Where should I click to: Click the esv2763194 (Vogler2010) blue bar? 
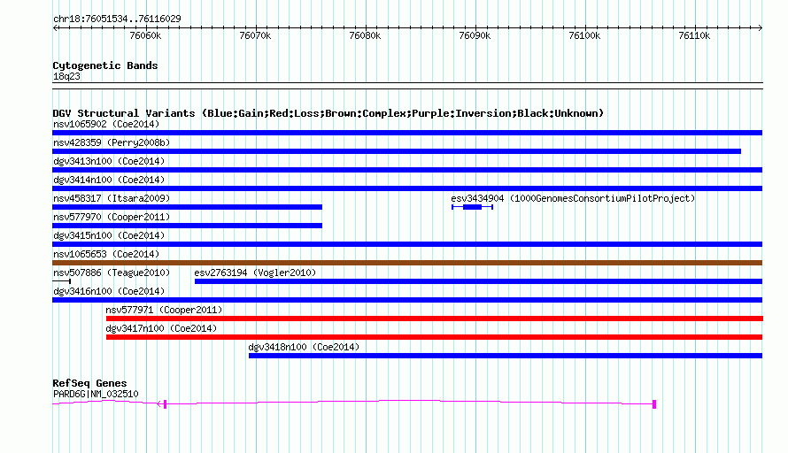click(478, 281)
